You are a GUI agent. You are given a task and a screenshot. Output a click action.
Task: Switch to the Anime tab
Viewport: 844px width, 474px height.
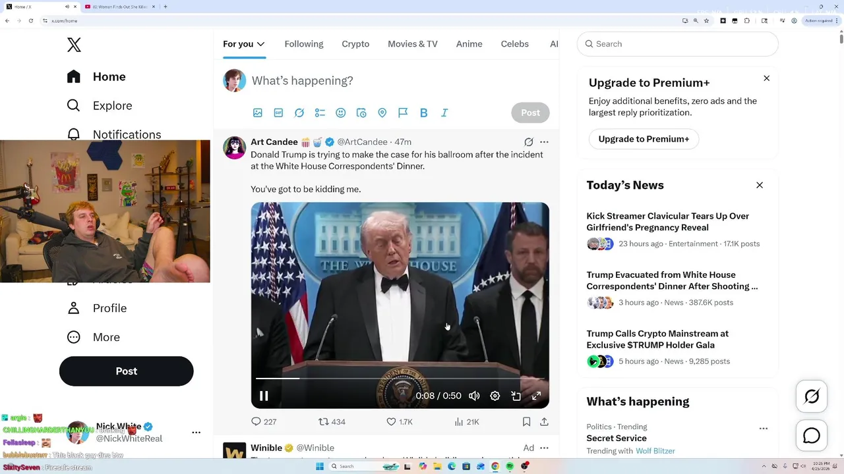[469, 44]
